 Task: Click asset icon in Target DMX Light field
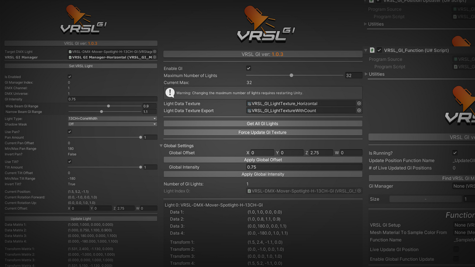click(x=70, y=52)
